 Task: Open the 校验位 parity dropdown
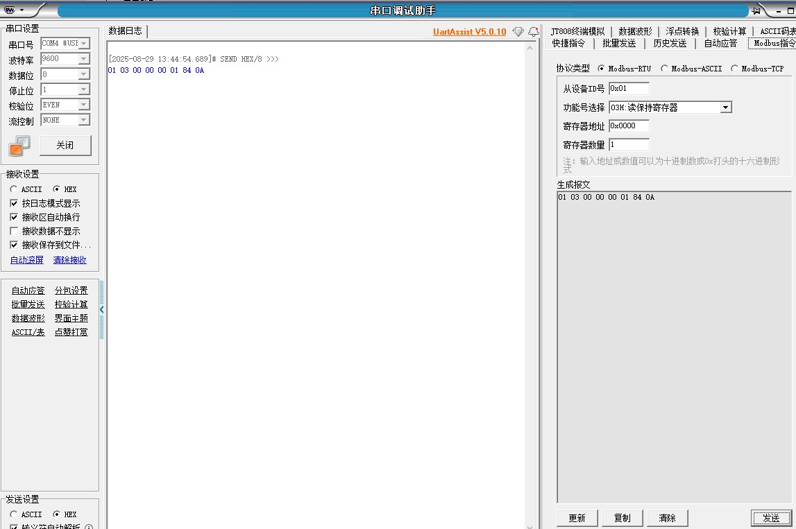click(83, 105)
